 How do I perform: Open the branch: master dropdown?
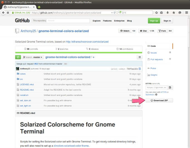pos(33,57)
